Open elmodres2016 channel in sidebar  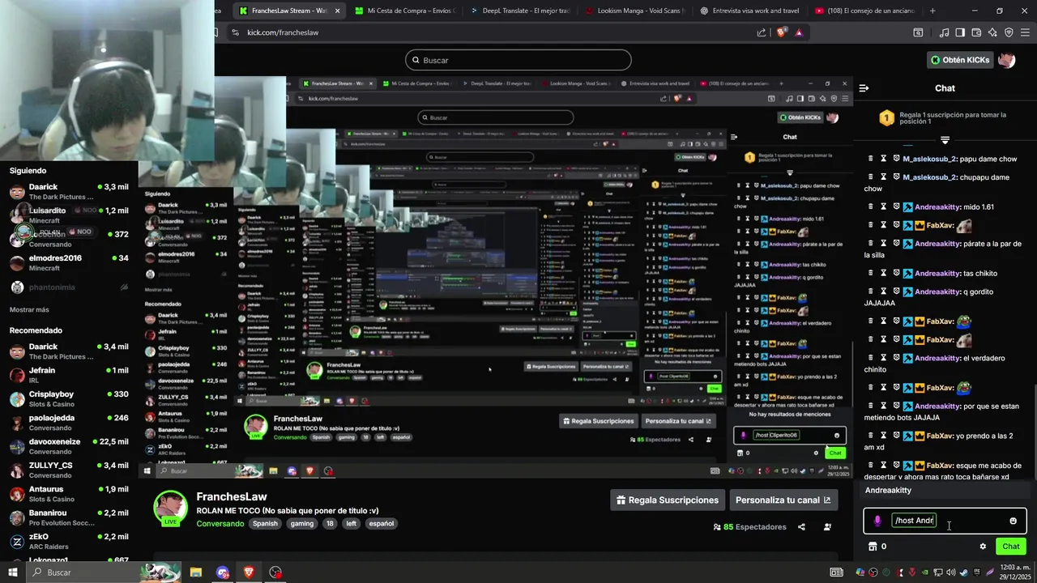69,263
